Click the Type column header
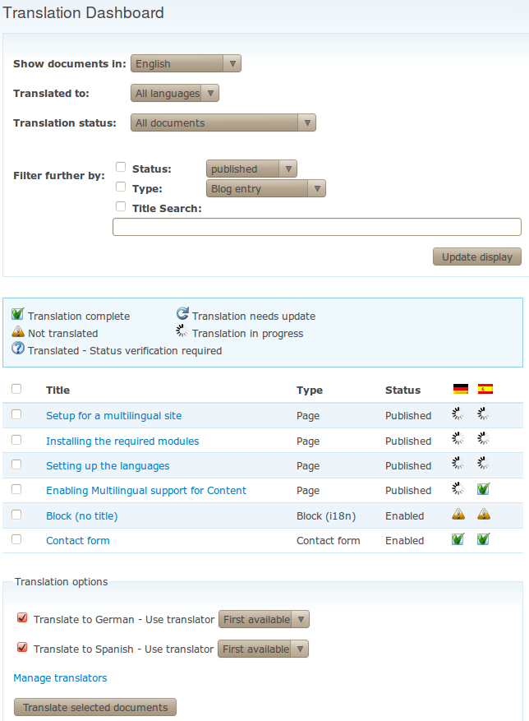This screenshot has width=529, height=721. point(310,390)
